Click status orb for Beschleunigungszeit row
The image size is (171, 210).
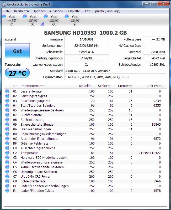pyautogui.click(x=7, y=101)
